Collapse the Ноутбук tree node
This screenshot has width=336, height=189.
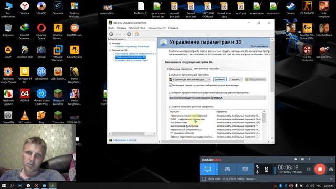110,43
